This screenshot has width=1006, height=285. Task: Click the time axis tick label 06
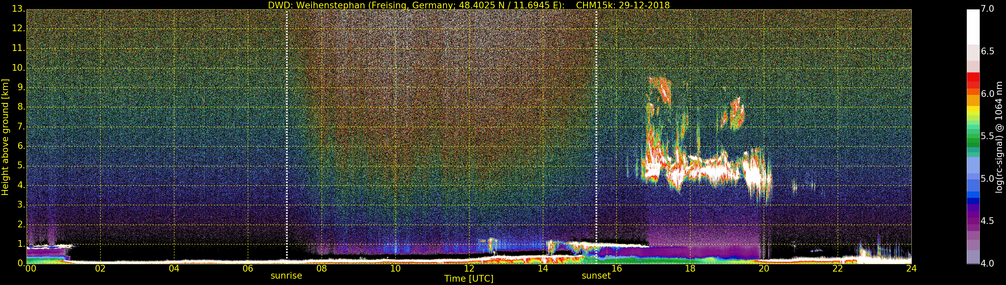pos(248,269)
